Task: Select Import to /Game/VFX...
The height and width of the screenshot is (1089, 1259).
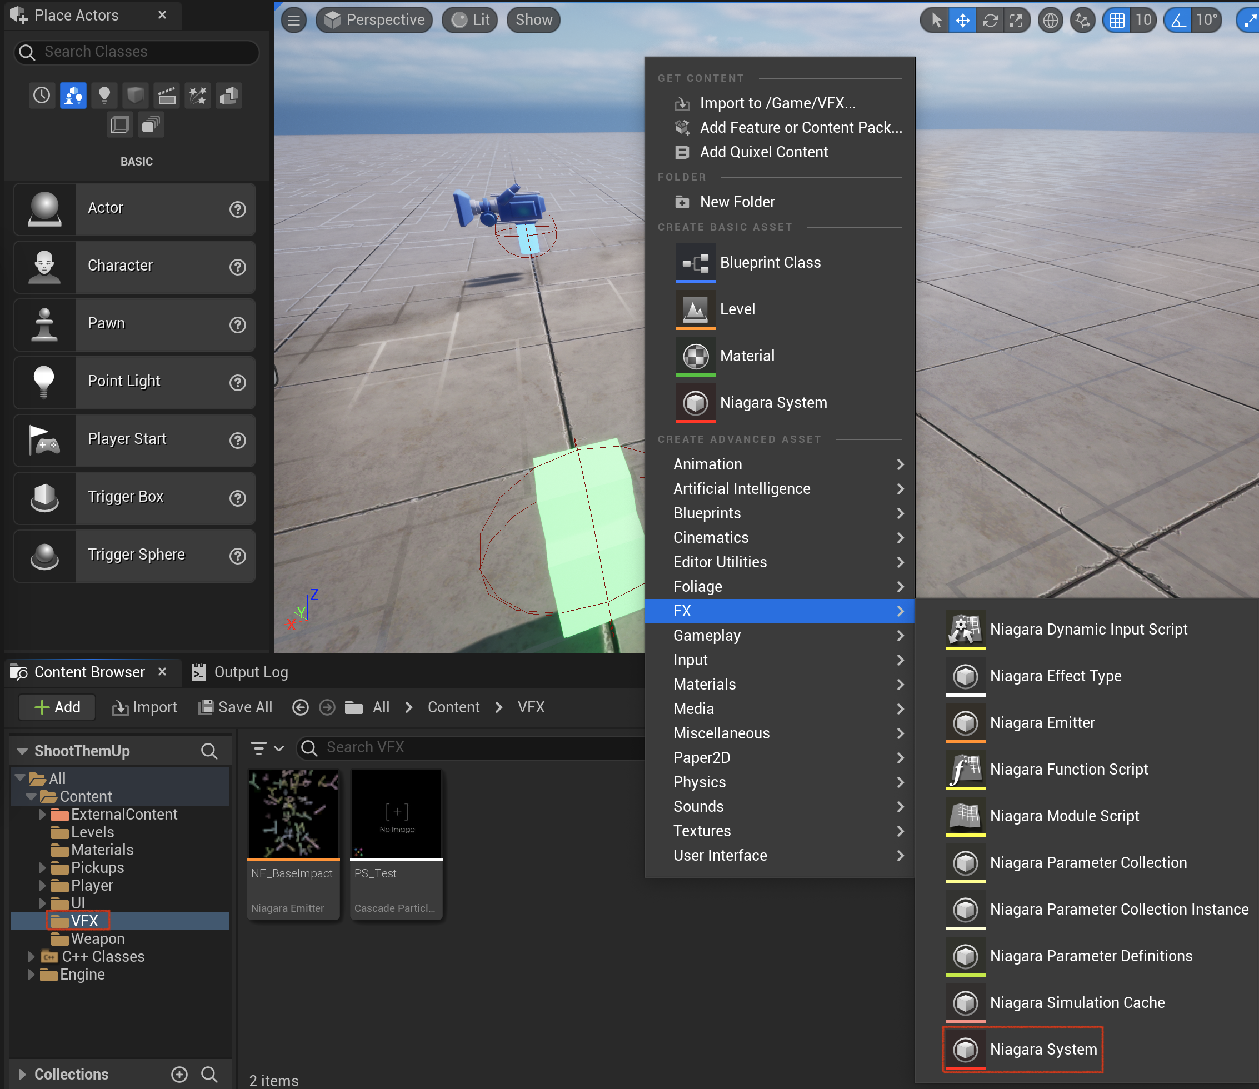Action: [x=780, y=103]
